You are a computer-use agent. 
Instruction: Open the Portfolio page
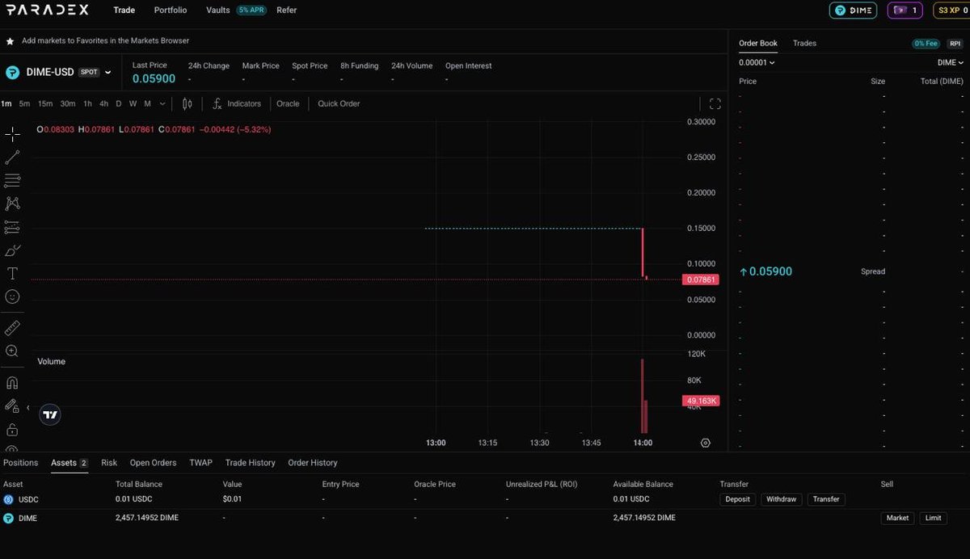[171, 11]
